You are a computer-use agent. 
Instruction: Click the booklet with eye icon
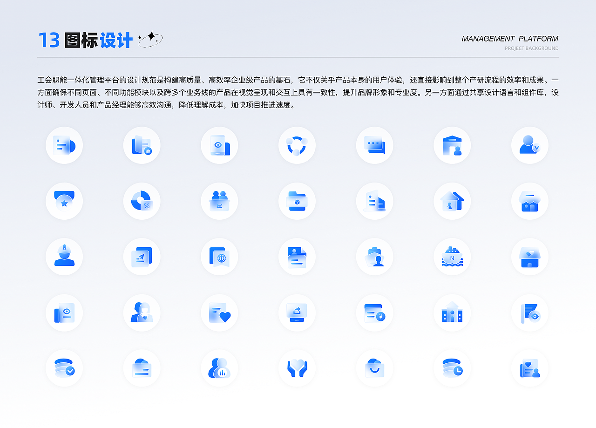click(x=64, y=313)
